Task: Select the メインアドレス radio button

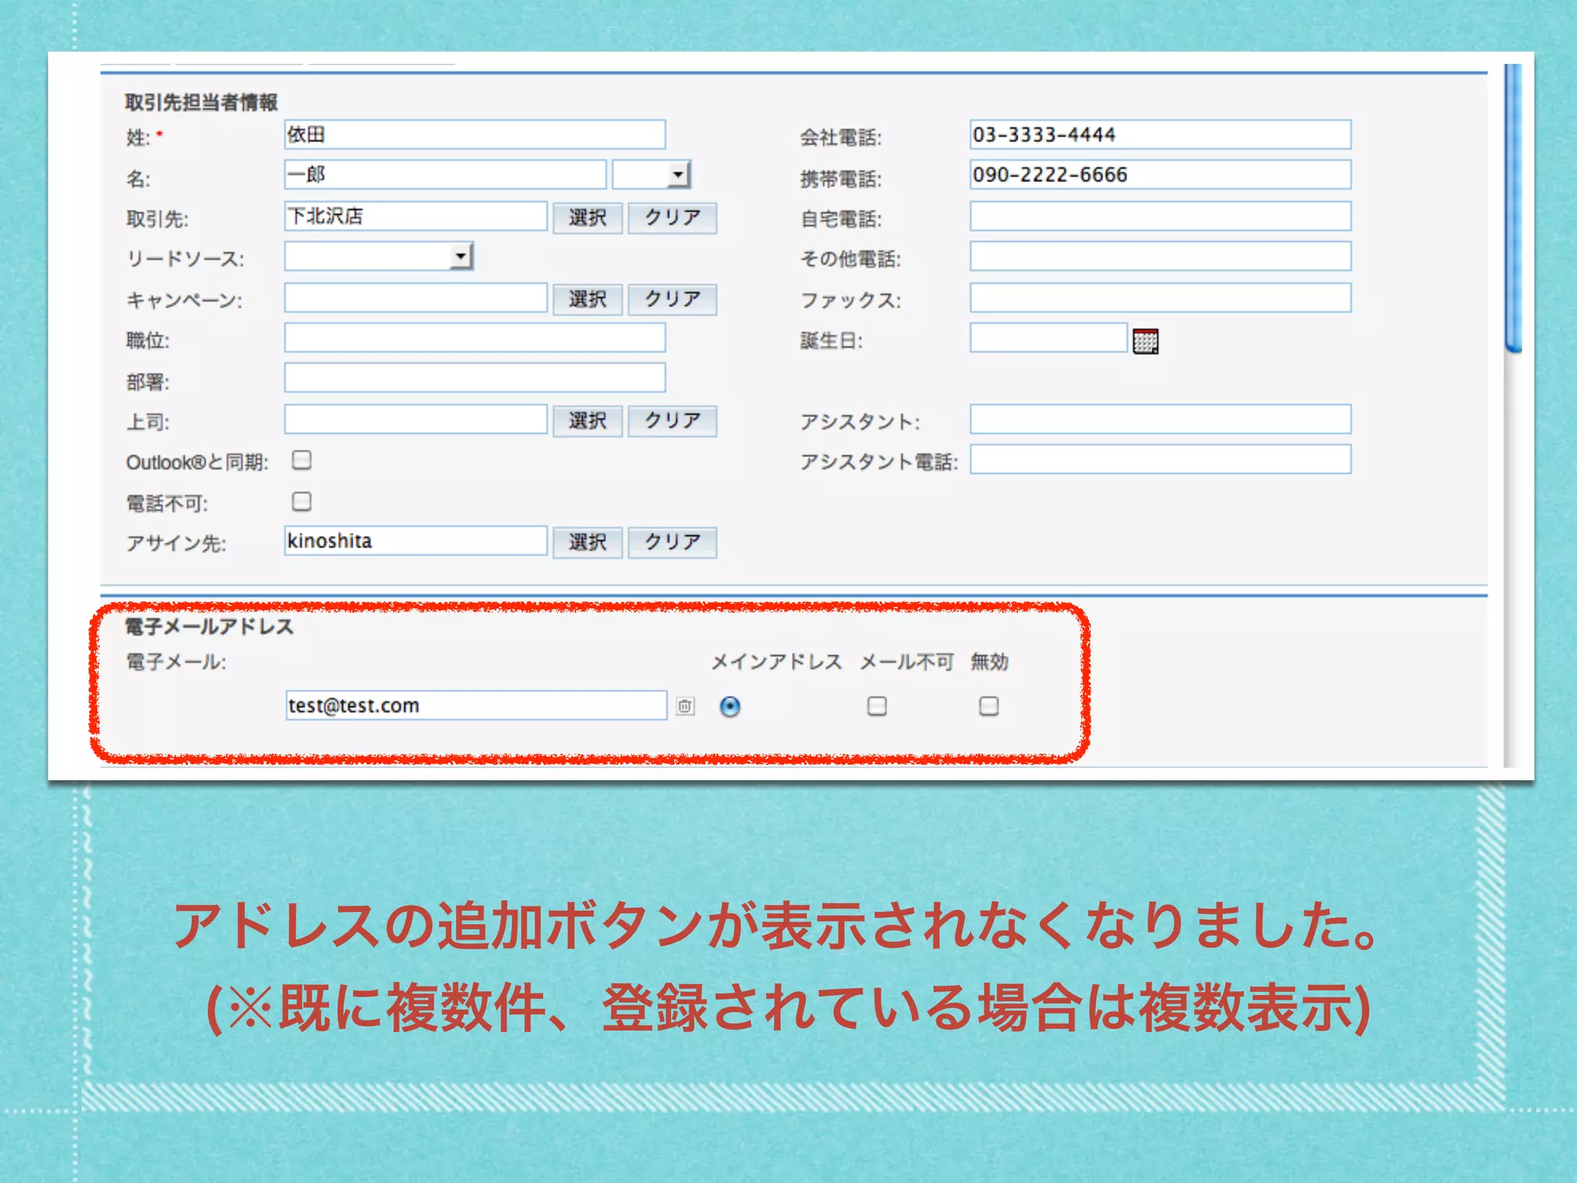Action: point(730,706)
